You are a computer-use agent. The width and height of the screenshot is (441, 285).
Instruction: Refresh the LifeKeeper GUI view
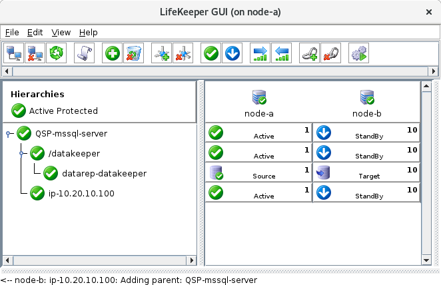[x=56, y=54]
